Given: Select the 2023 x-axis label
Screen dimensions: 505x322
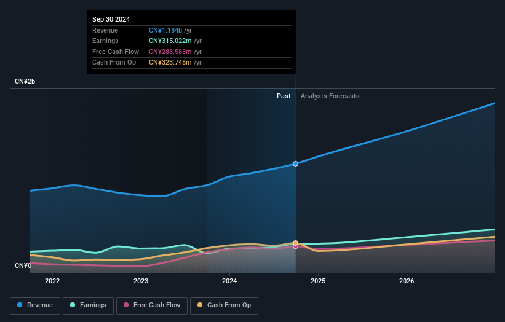Looking at the screenshot, I should coord(141,281).
